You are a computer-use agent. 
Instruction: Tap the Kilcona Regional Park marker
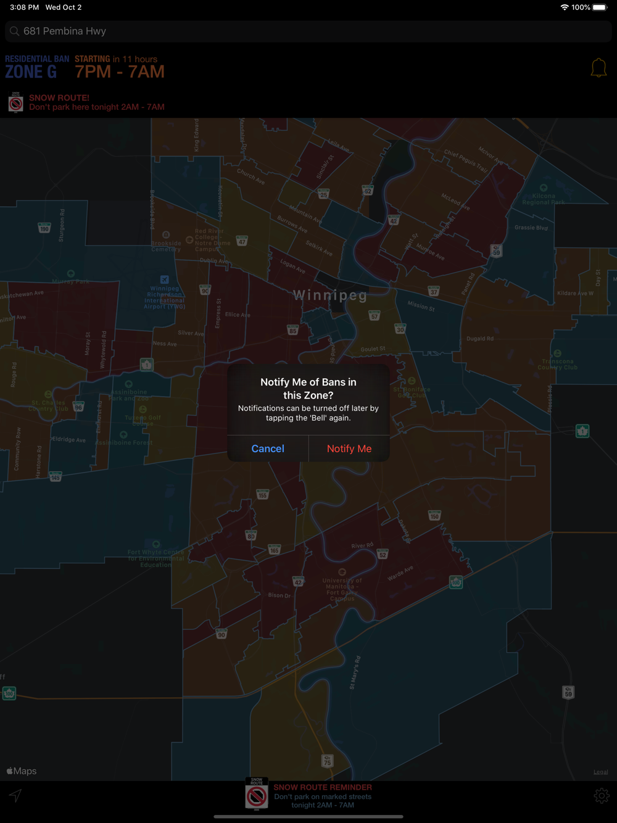click(x=544, y=188)
